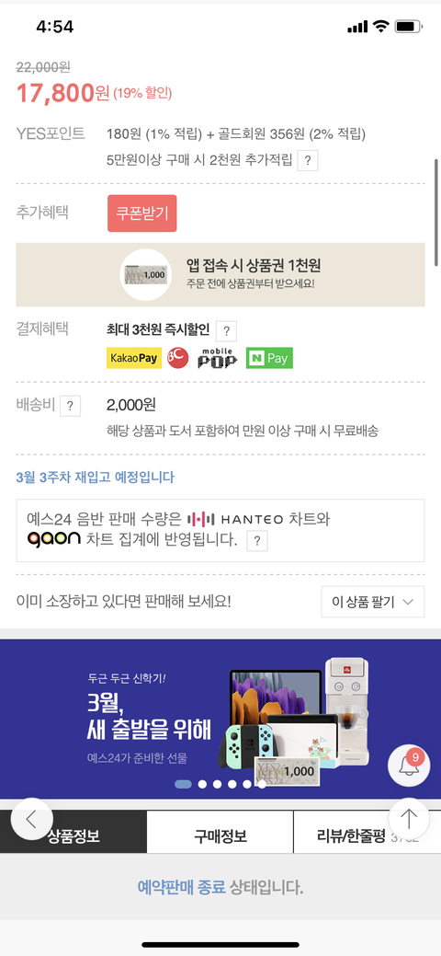
Task: Tap the BC card logo
Action: tap(178, 358)
